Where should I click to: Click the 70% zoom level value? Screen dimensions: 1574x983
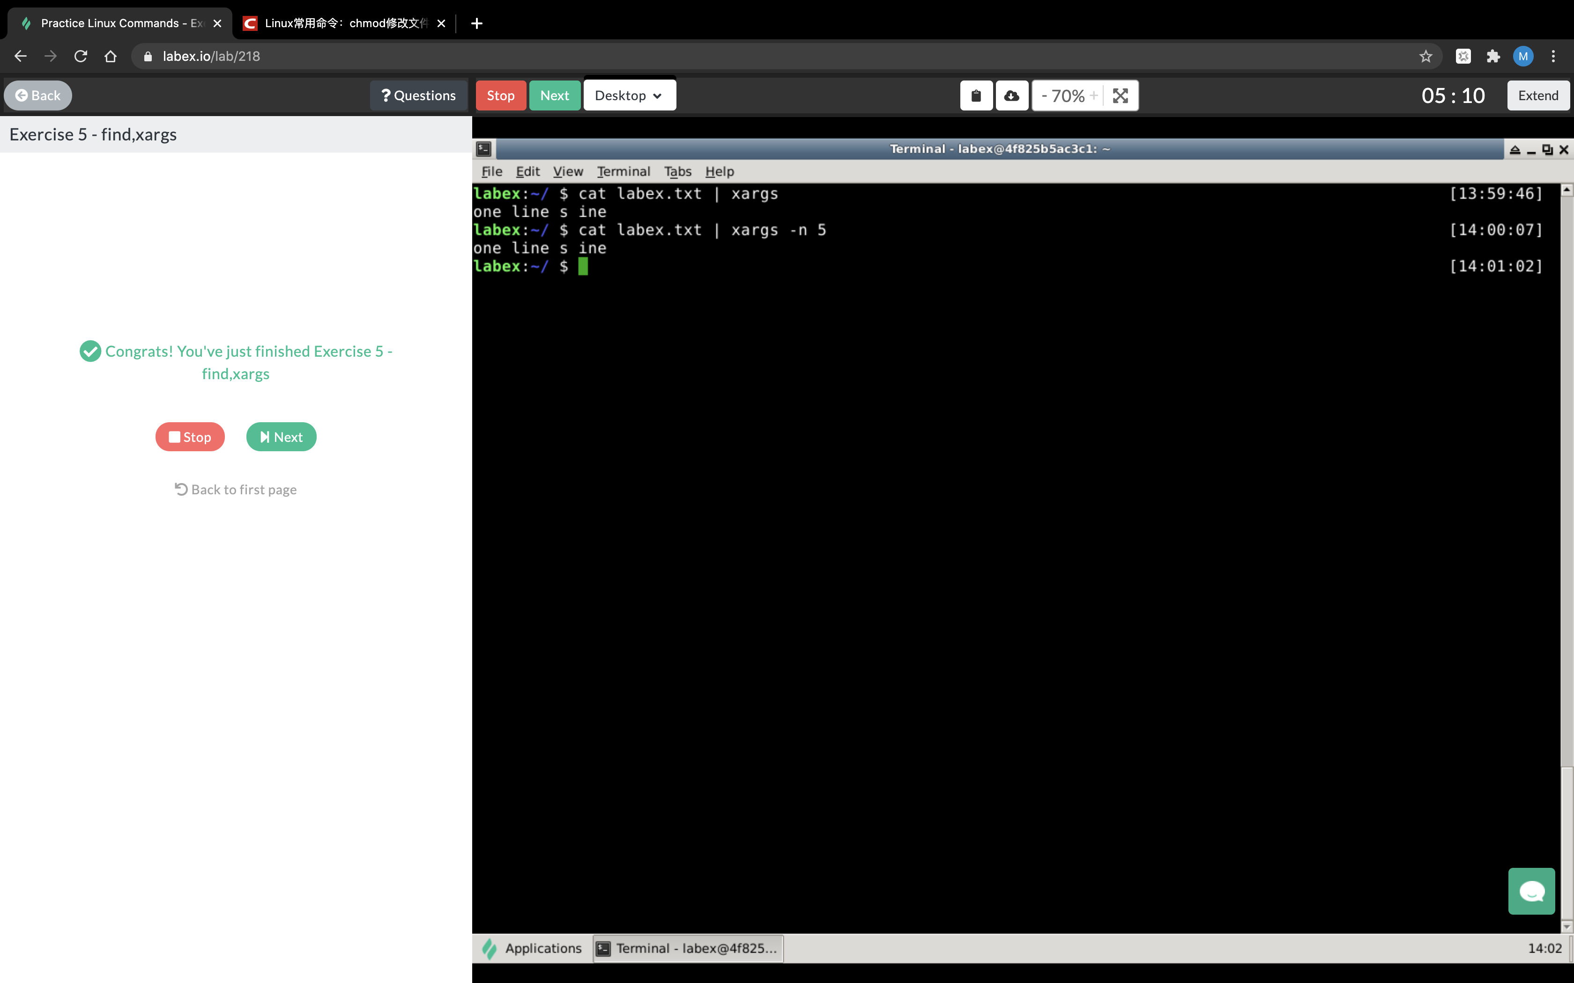coord(1068,95)
